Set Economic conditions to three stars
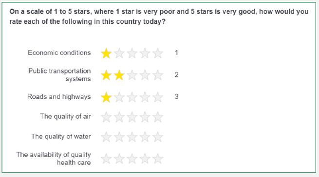 pos(132,53)
